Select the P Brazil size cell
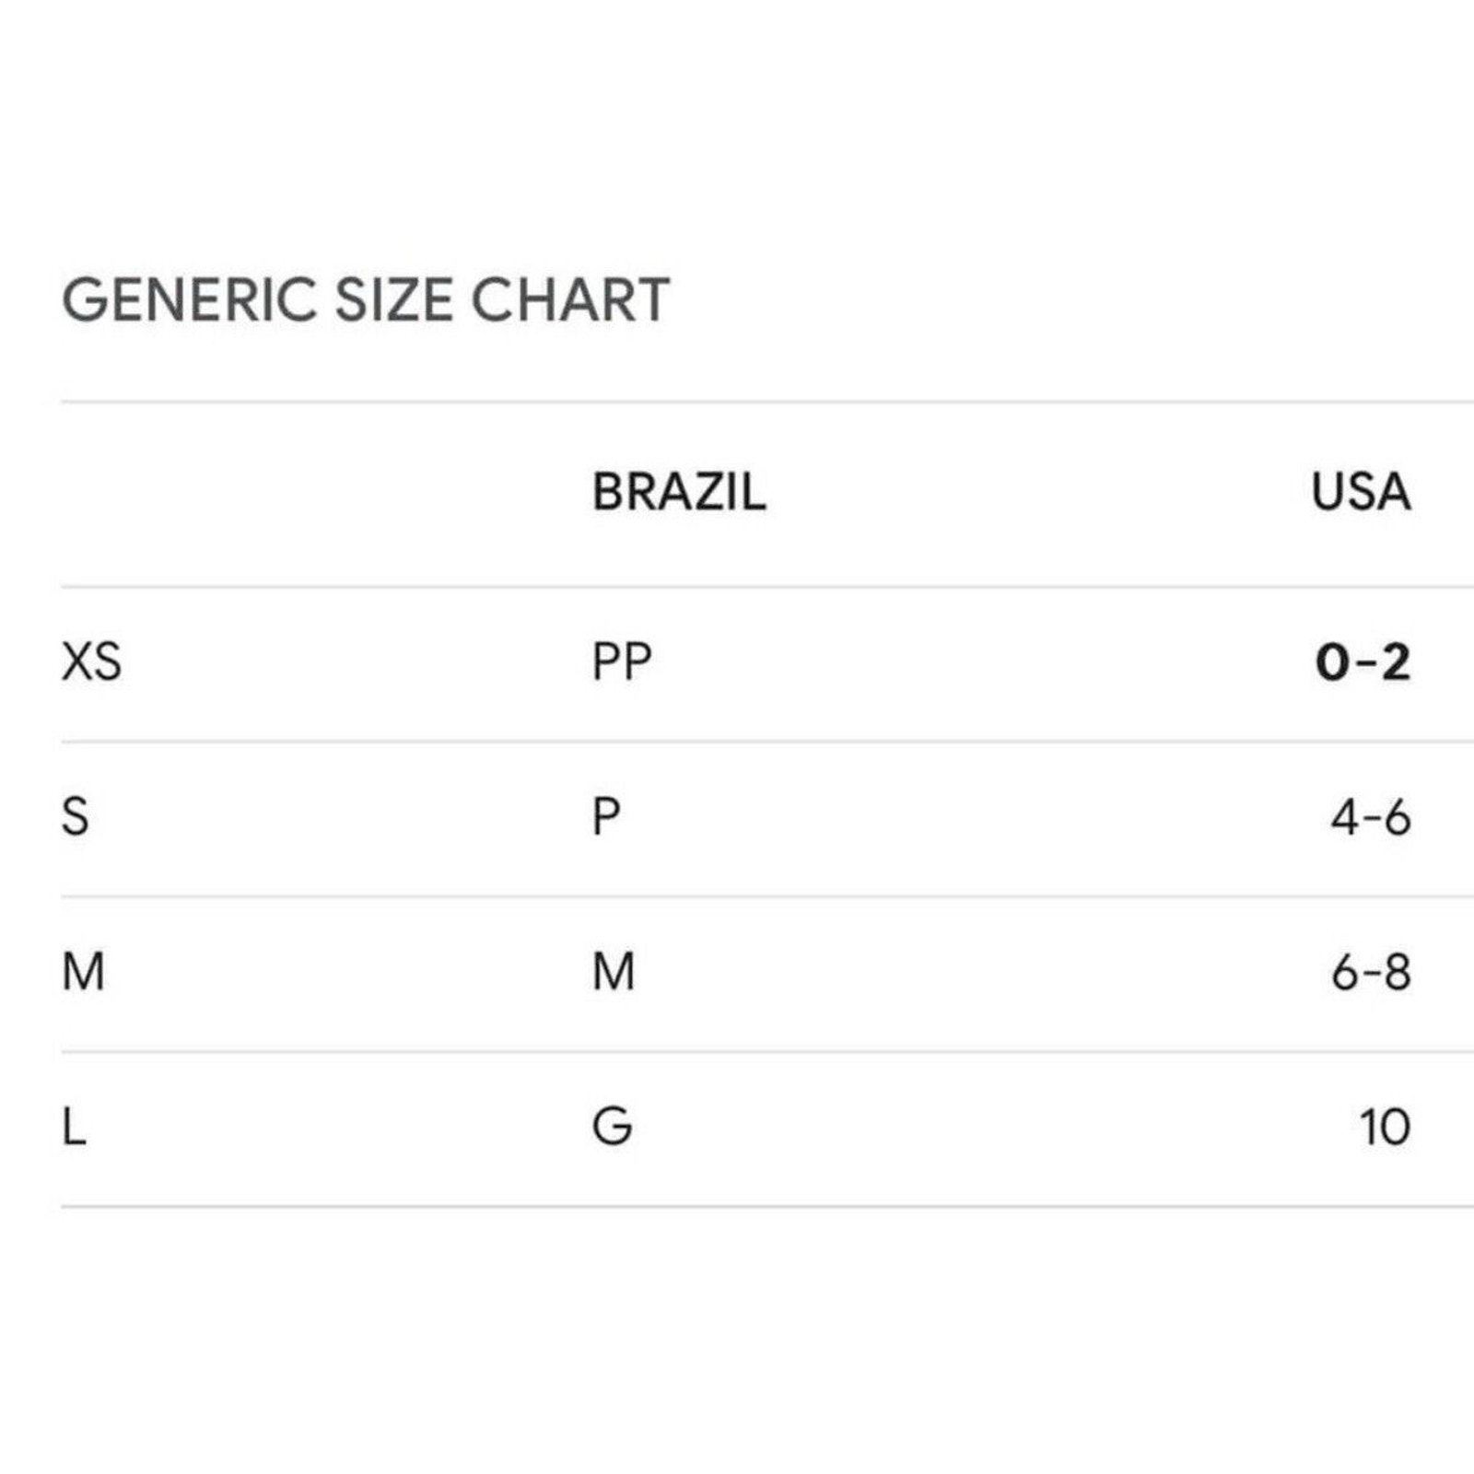This screenshot has width=1474, height=1474. [x=606, y=816]
